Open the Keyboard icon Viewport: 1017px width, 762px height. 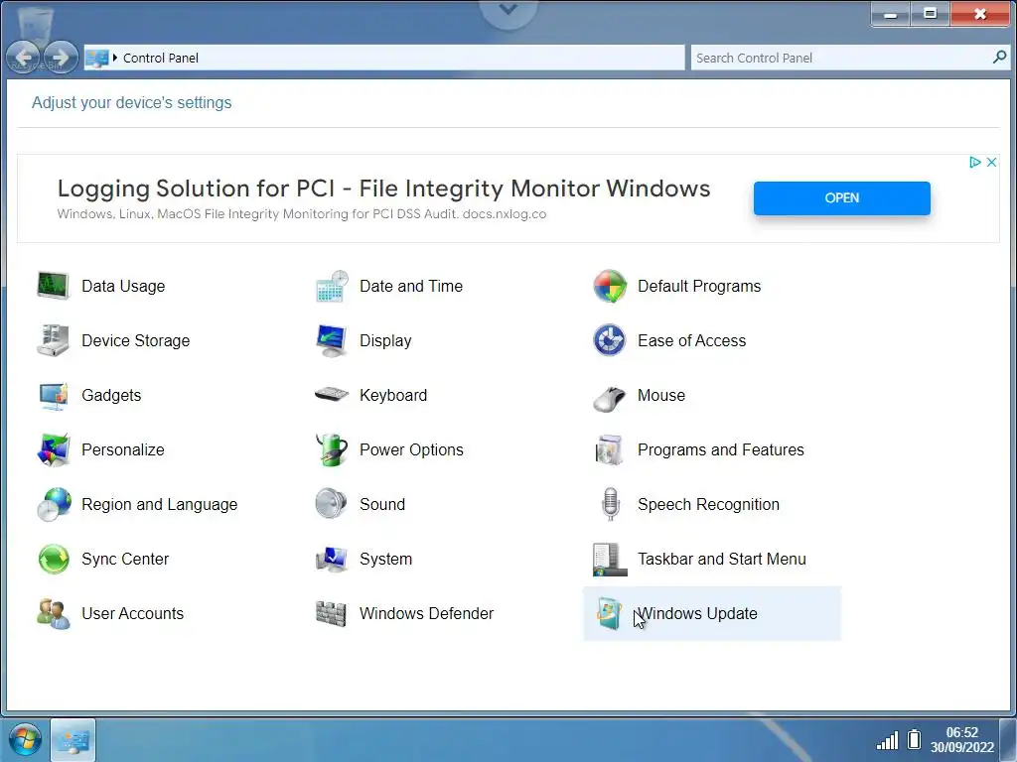(332, 395)
